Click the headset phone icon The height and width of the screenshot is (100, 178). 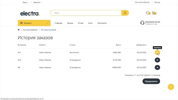tap(142, 23)
